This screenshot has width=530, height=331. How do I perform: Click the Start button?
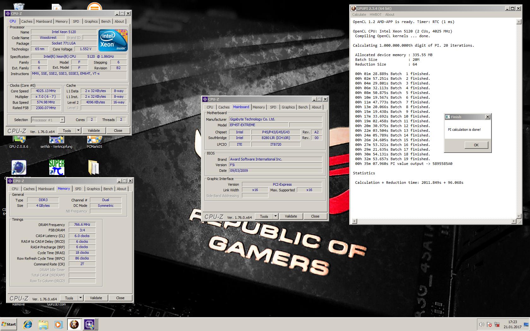pos(9,324)
